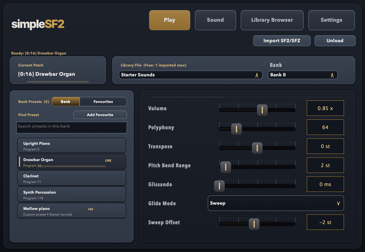This screenshot has width=365, height=252.
Task: Click the LIVE badge on Drawbar Organ
Action: click(108, 161)
